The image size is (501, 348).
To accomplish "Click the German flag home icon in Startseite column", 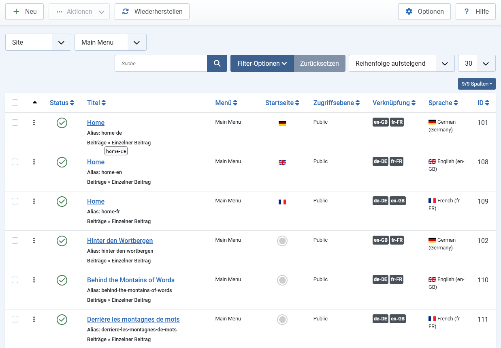I will coord(282,123).
